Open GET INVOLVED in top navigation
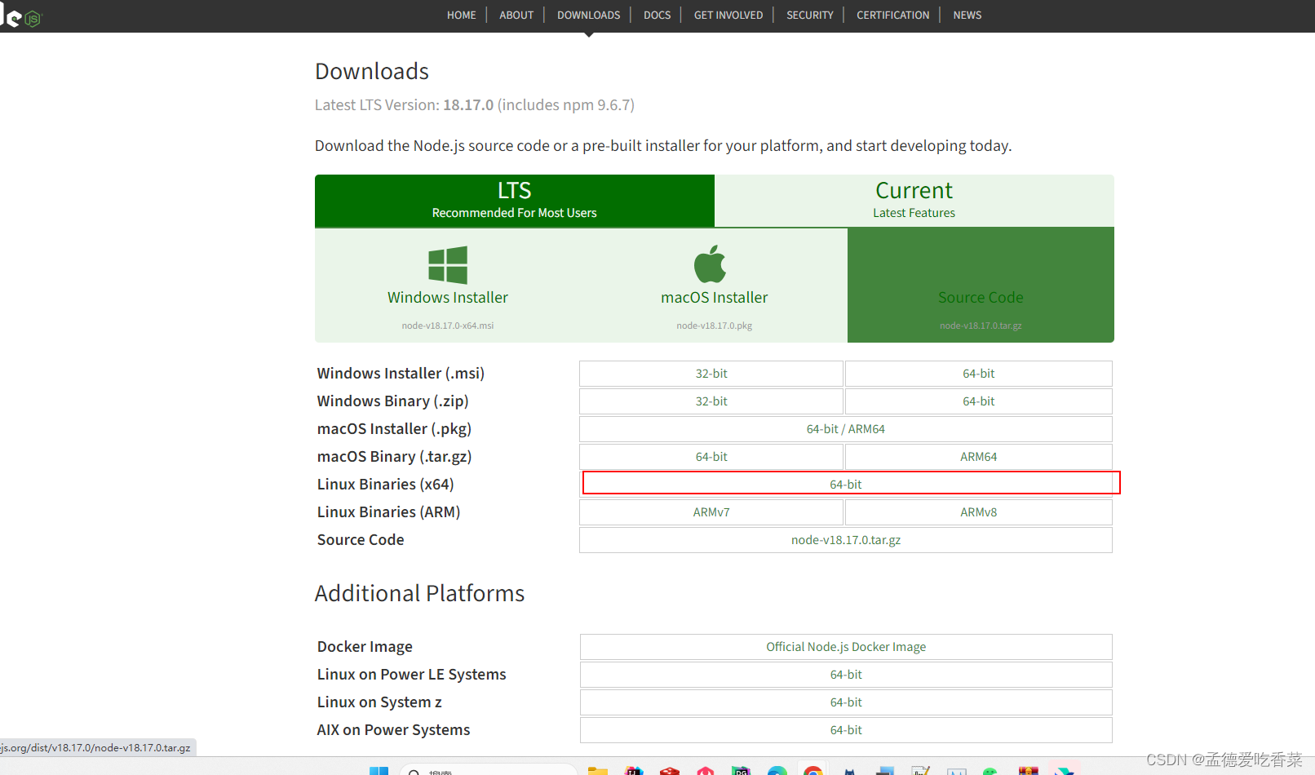Screen dimensions: 1315x775 [x=728, y=15]
